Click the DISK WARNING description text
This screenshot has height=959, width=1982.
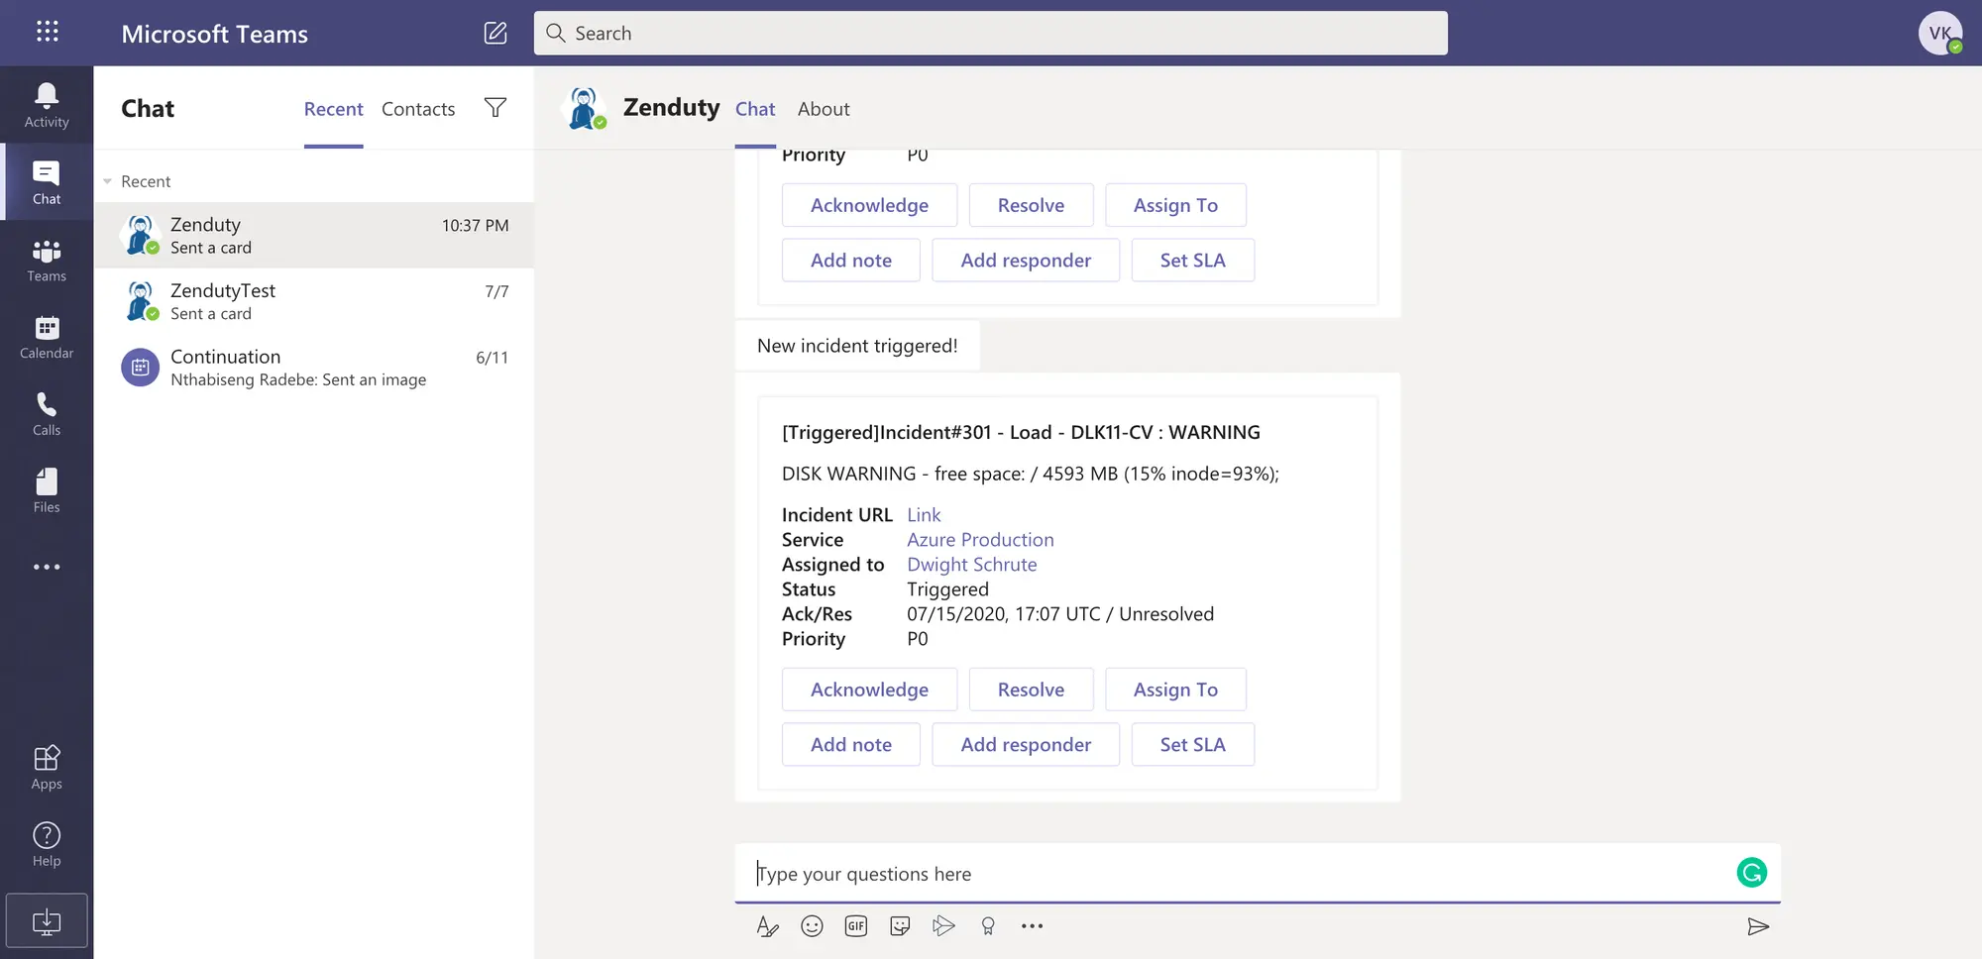click(1030, 474)
